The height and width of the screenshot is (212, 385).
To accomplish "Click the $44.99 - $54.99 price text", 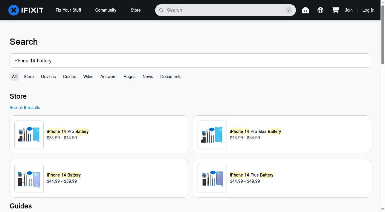I will pyautogui.click(x=245, y=138).
